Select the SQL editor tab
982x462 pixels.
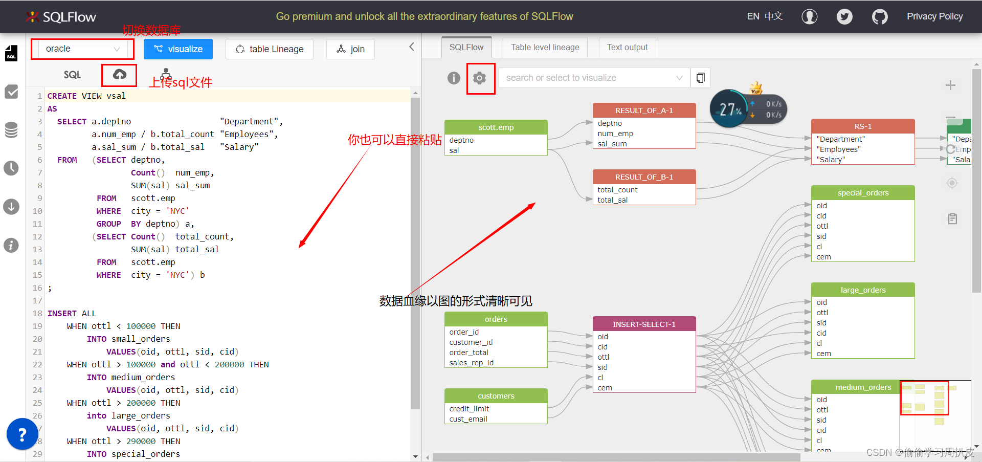72,75
